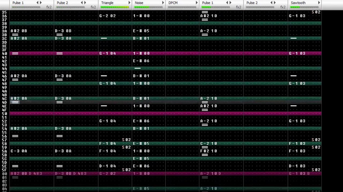Click left arrow on Pulse 2 beside Sawtooth
Image resolution: width=343 pixels, height=192 pixels.
pyautogui.click(x=271, y=3)
